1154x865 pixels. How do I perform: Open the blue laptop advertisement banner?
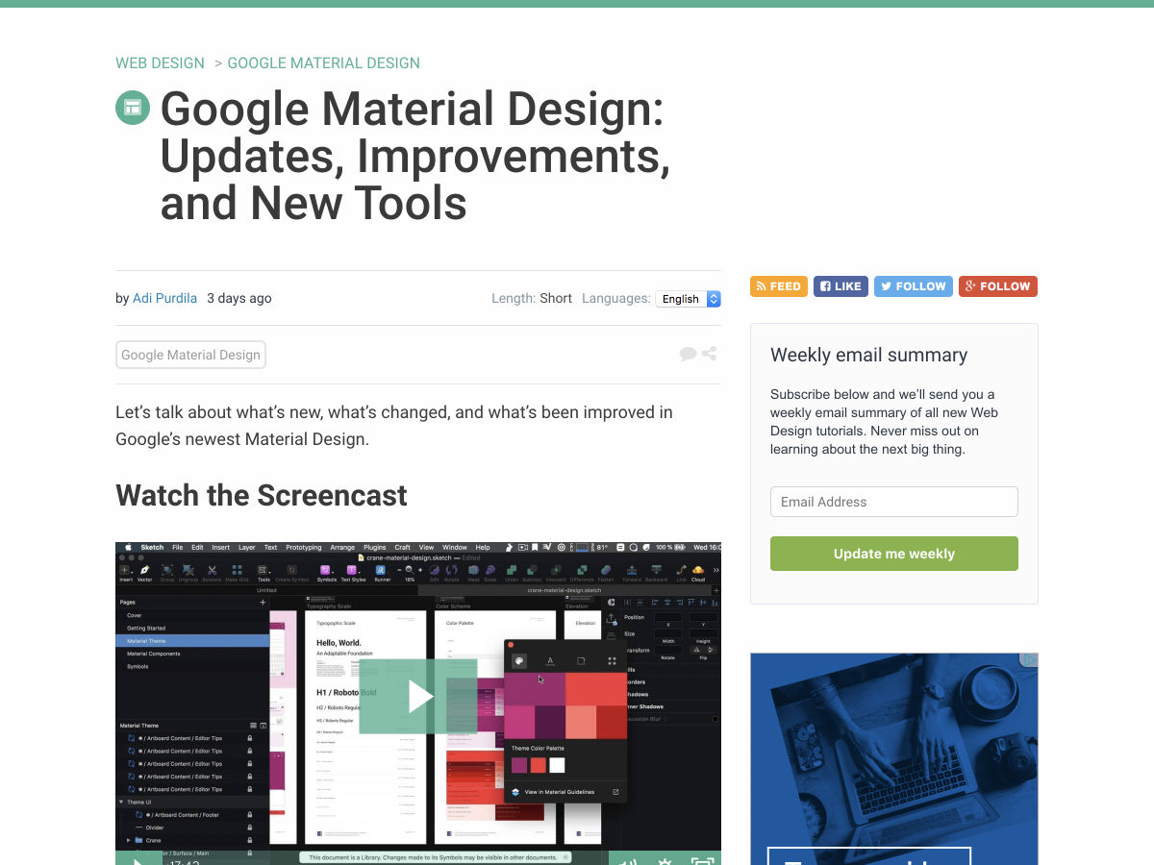click(x=894, y=759)
